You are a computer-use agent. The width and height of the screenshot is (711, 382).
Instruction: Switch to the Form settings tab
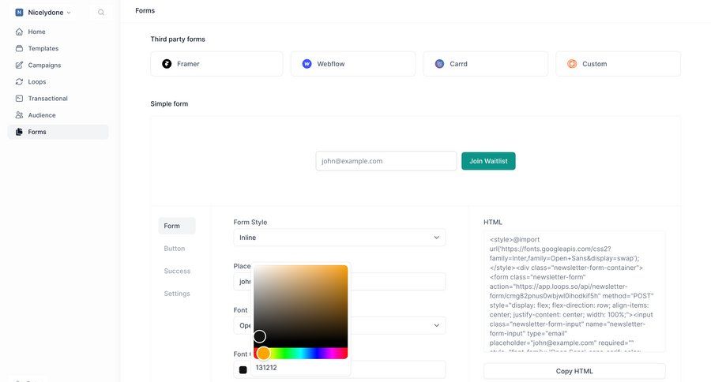177,226
